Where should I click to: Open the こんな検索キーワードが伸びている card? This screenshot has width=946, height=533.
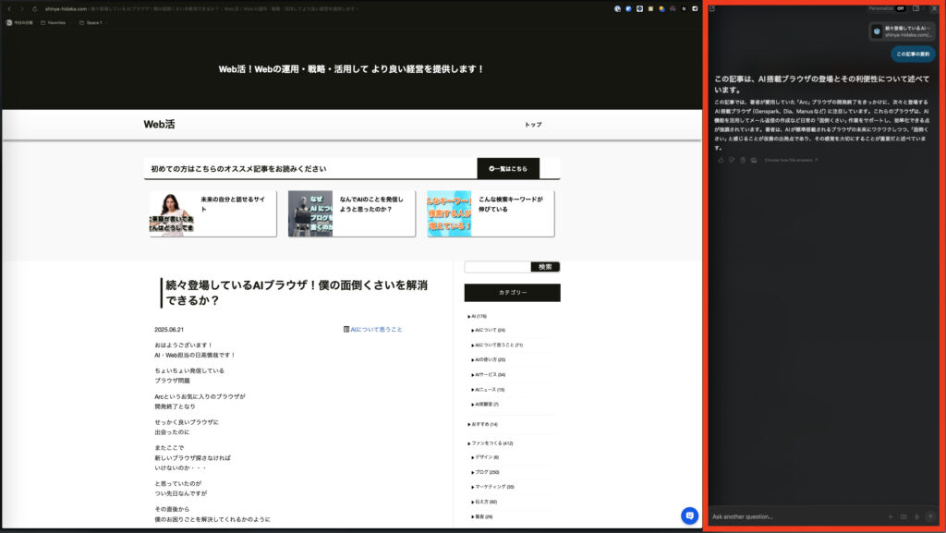pyautogui.click(x=491, y=213)
